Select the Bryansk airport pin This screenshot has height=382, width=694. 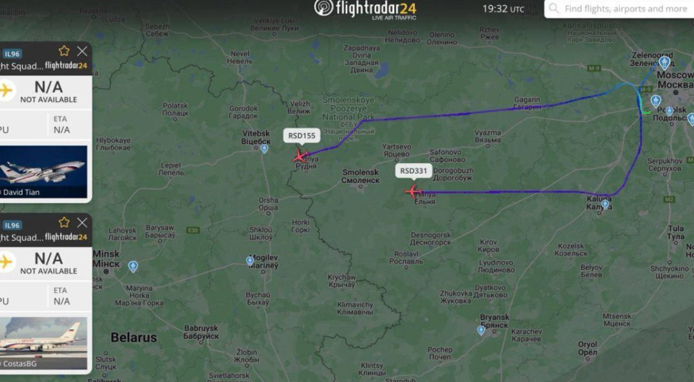point(481,331)
